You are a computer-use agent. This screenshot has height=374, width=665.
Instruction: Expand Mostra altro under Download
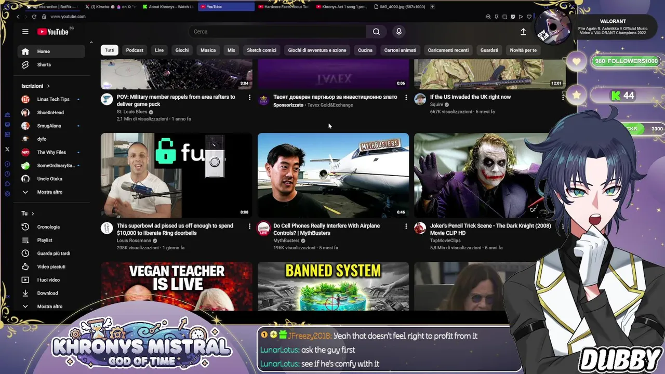coord(51,306)
